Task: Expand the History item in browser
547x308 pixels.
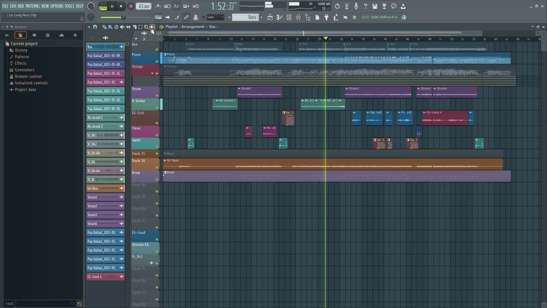Action: pyautogui.click(x=21, y=50)
